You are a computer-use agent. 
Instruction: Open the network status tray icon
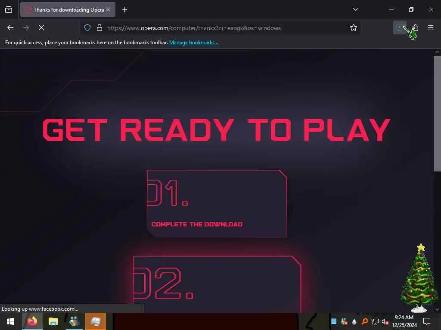[x=375, y=321]
